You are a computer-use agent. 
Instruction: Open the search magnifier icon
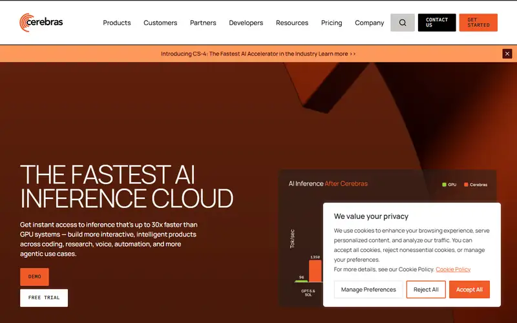tap(402, 23)
